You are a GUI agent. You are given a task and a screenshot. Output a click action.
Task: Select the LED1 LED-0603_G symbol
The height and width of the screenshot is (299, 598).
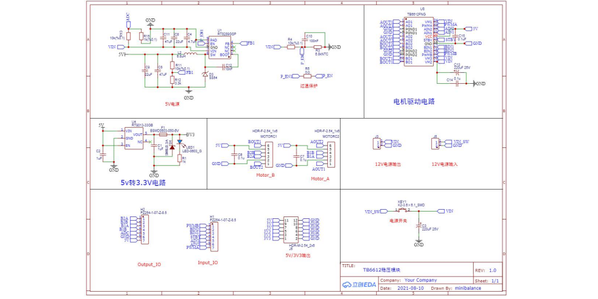coord(180,142)
